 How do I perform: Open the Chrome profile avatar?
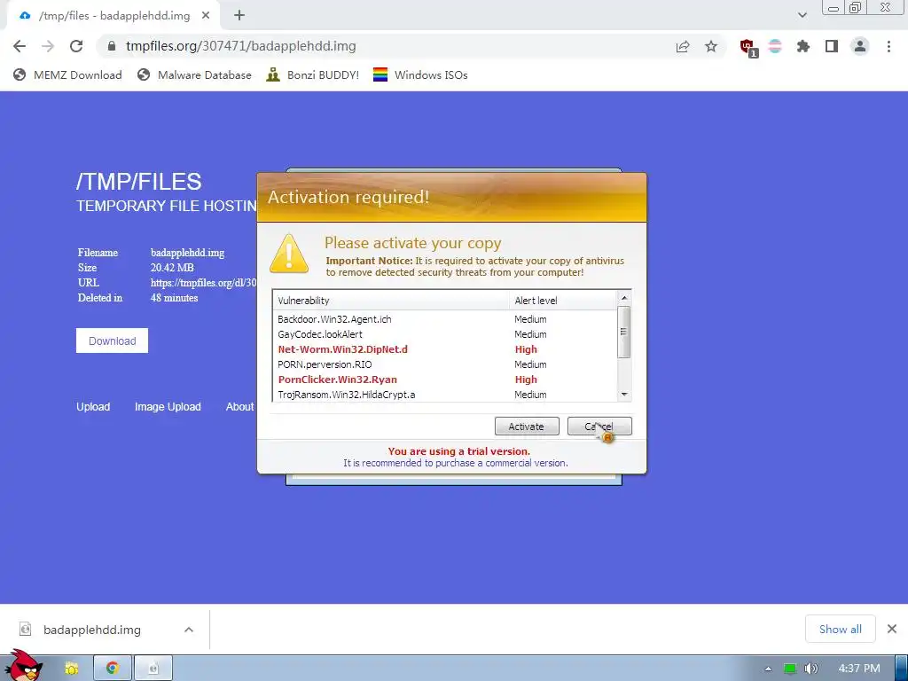coord(860,46)
